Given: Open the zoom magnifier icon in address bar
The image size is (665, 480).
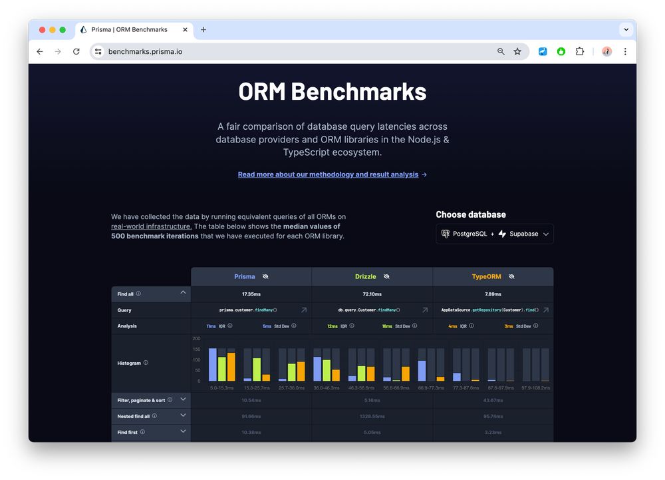Looking at the screenshot, I should [x=501, y=51].
